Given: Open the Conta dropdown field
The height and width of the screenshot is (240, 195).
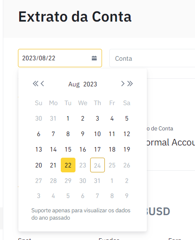Looking at the screenshot, I should coord(152,58).
